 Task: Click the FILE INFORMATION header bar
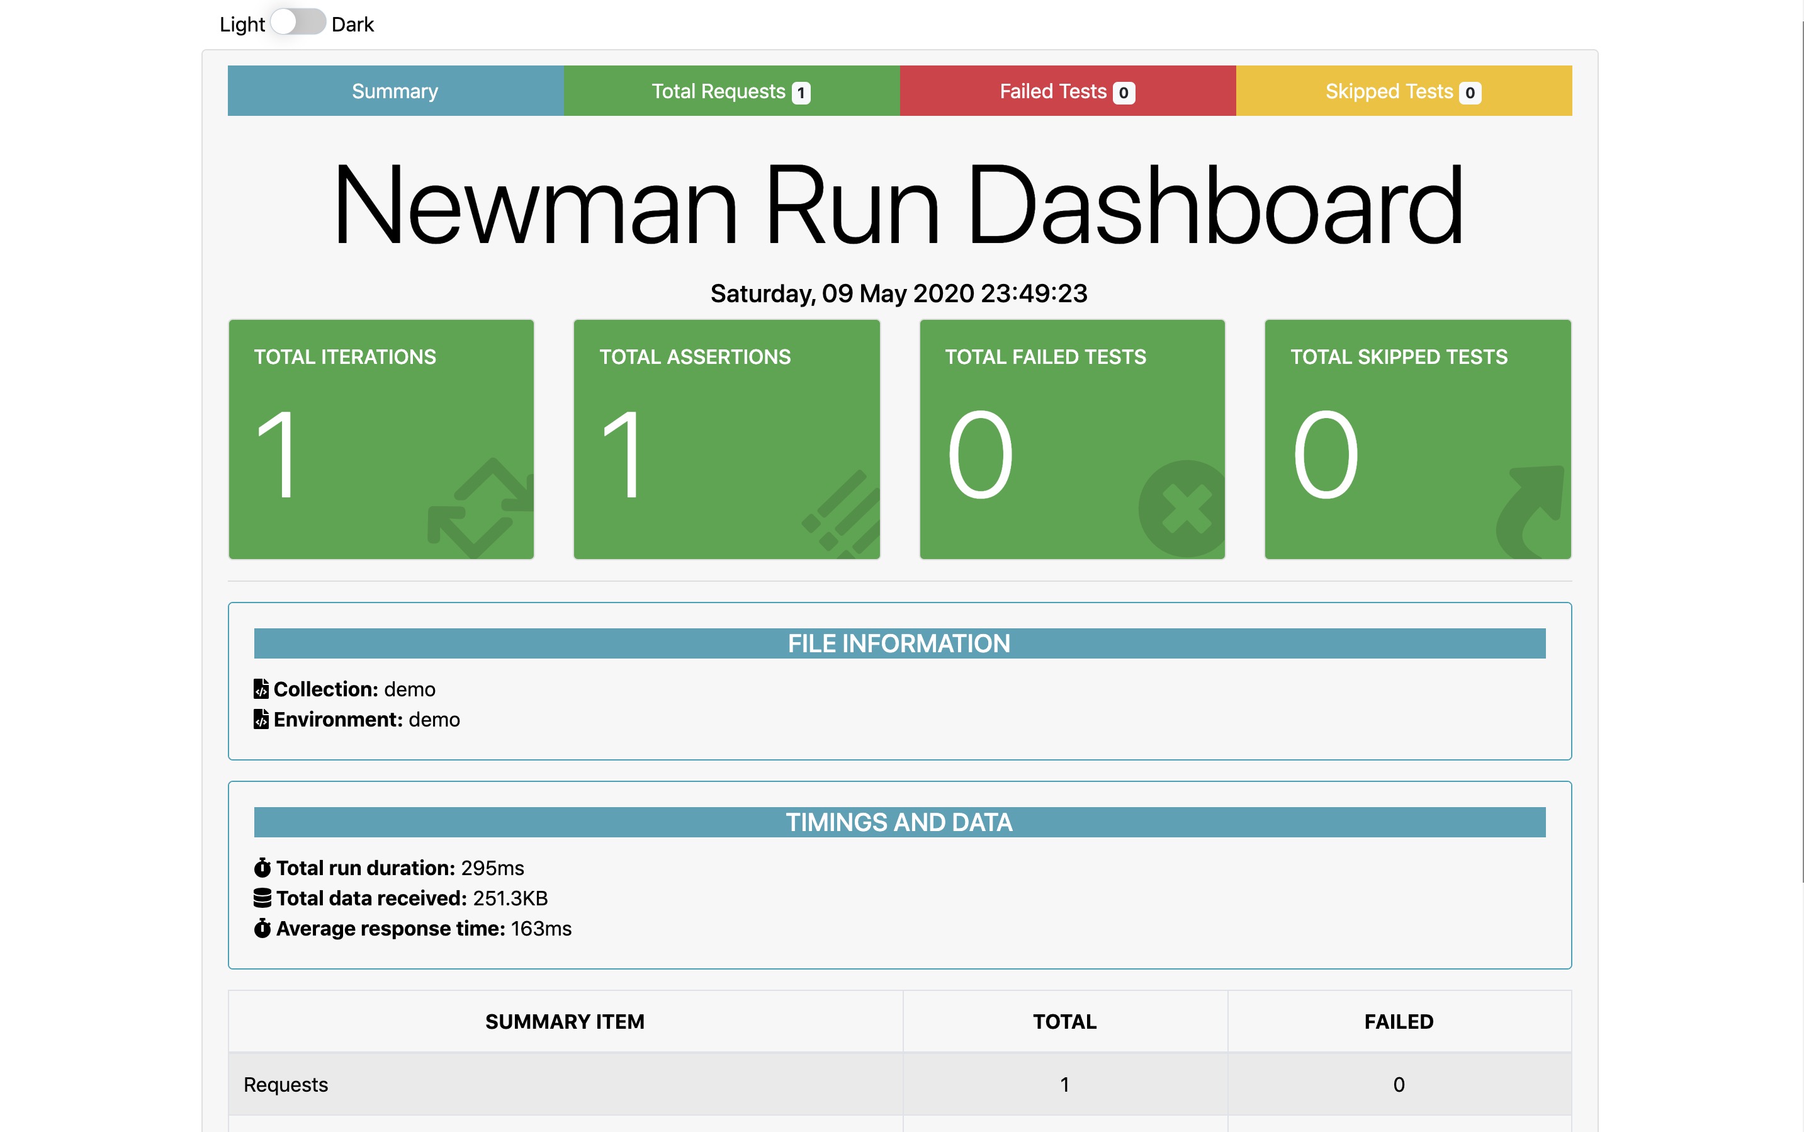point(899,643)
